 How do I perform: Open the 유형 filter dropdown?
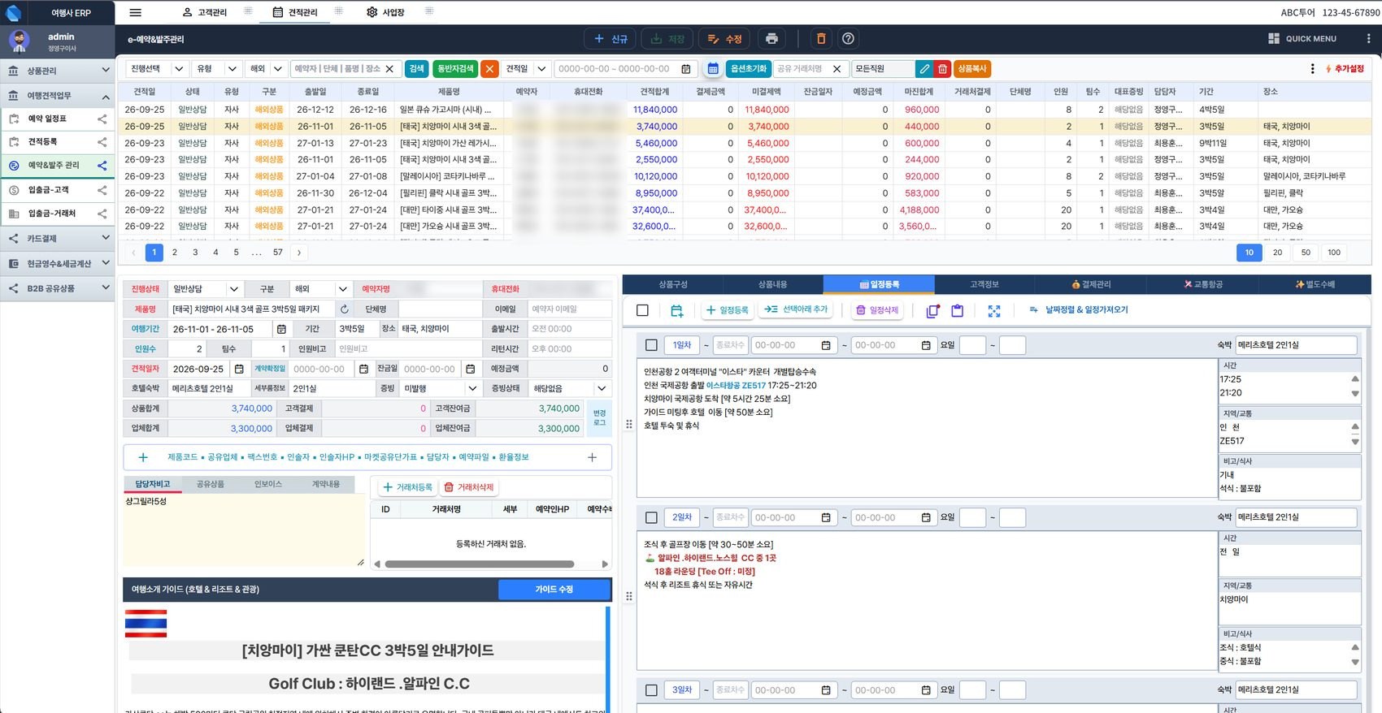click(x=218, y=69)
